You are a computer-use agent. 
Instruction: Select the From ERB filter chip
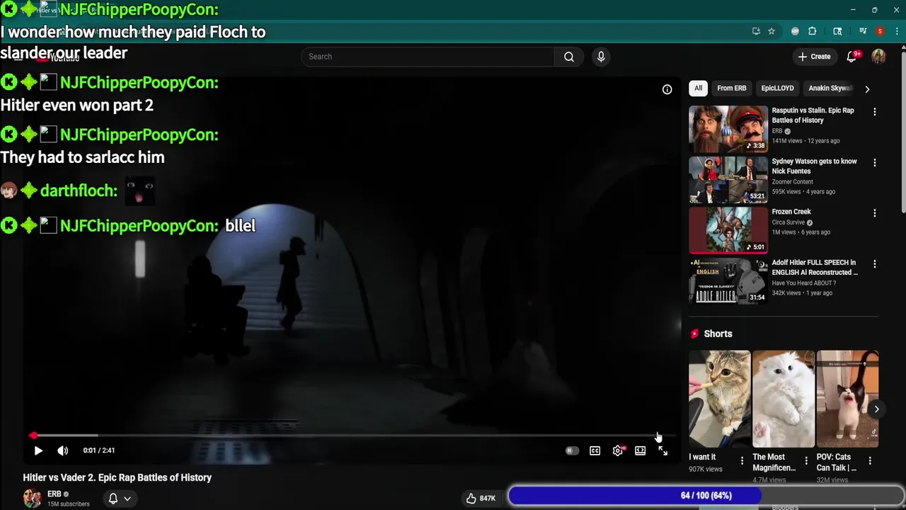(731, 88)
